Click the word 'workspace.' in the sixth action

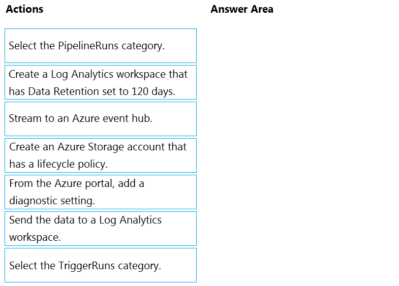35,237
